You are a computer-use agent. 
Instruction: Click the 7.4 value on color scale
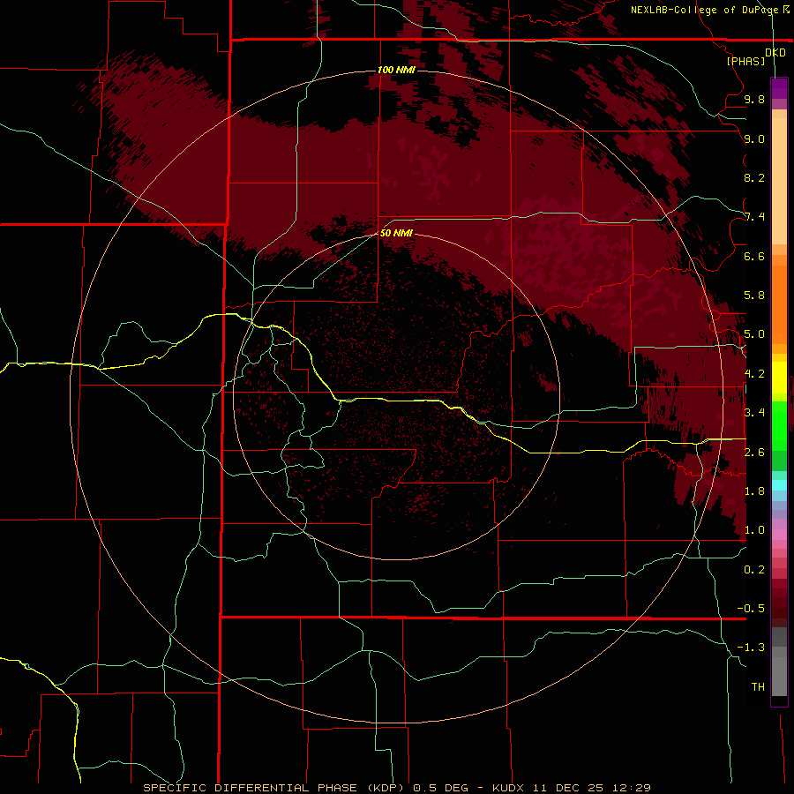pos(754,217)
